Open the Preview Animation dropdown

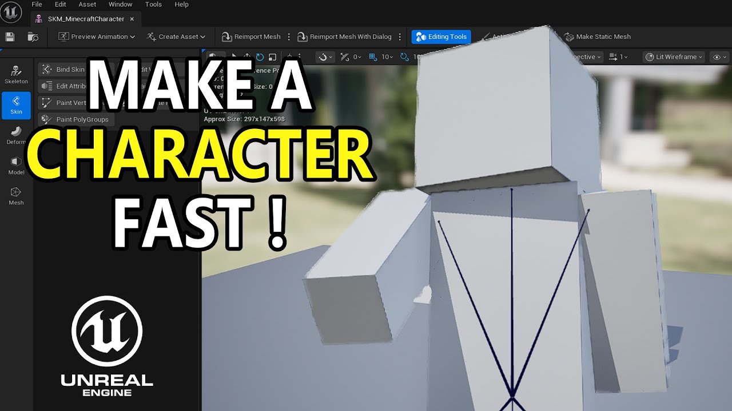click(97, 37)
